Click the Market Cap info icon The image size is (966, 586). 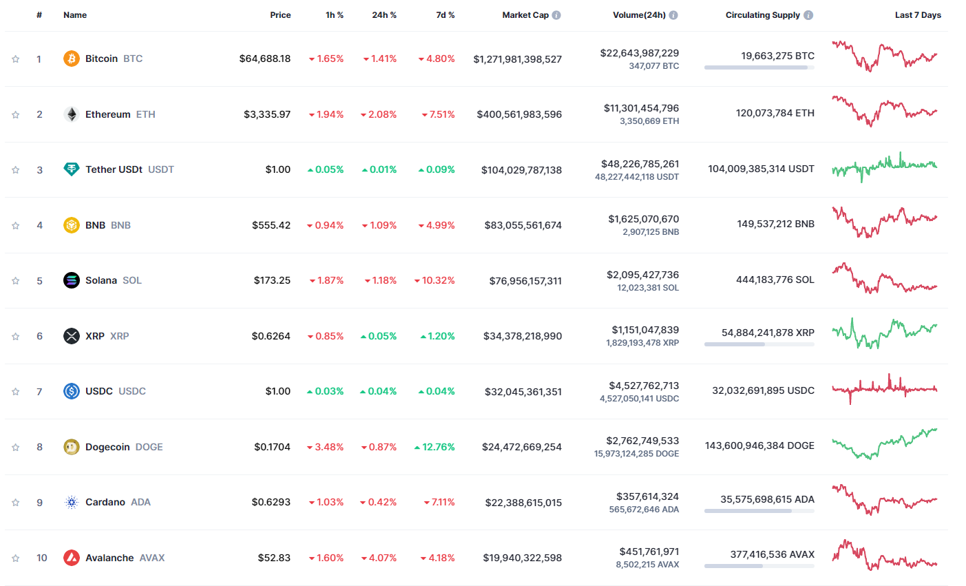pyautogui.click(x=556, y=15)
